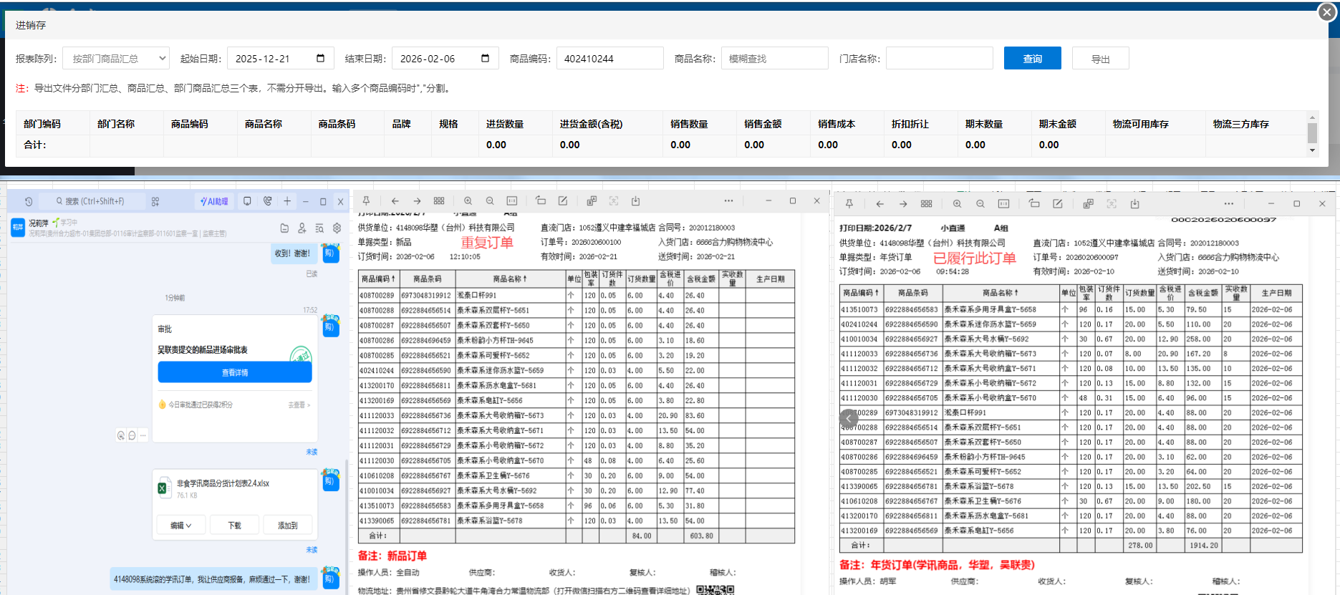Expand the 编辑 dropdown on the xlsx file
1340x595 pixels.
181,526
